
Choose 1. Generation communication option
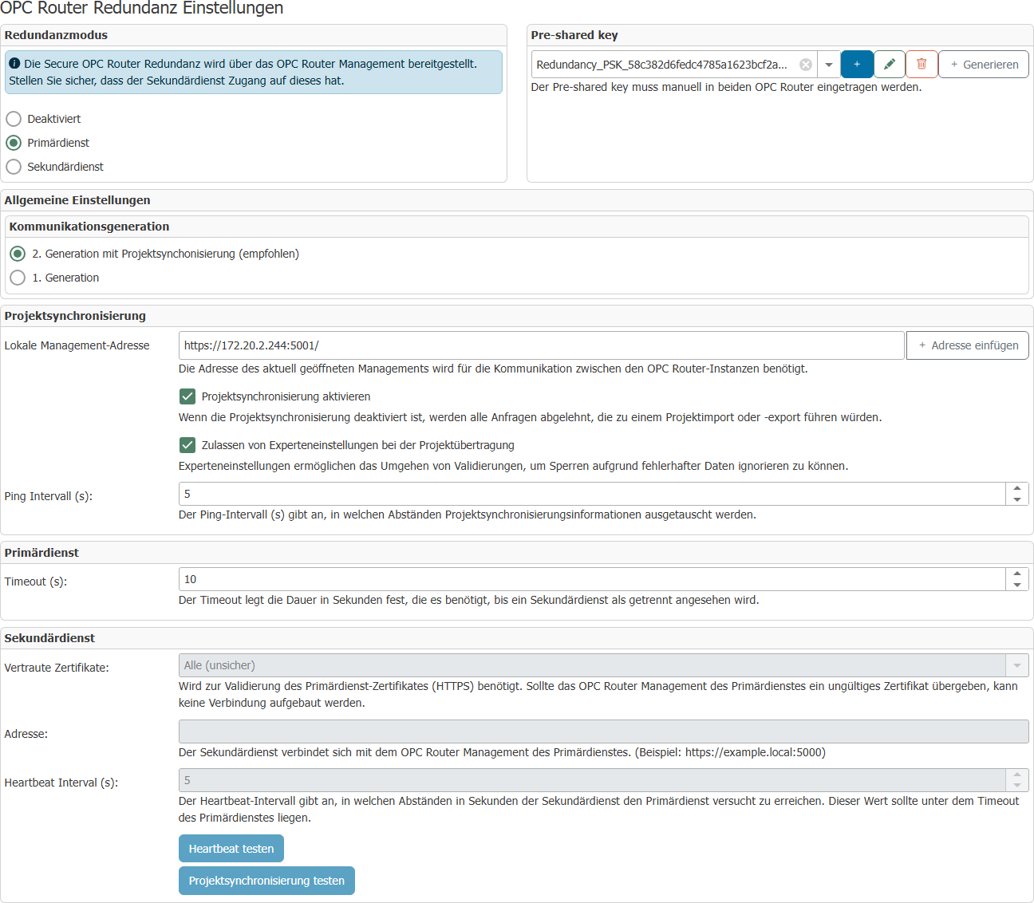point(18,278)
